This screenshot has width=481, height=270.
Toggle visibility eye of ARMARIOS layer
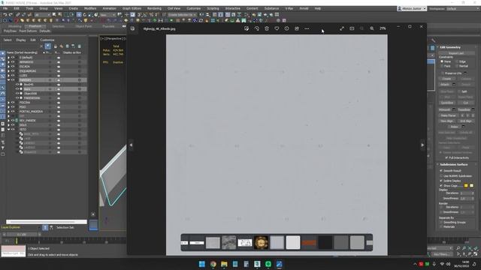13,61
